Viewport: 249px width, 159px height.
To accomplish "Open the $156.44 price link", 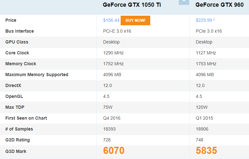I will point(111,20).
